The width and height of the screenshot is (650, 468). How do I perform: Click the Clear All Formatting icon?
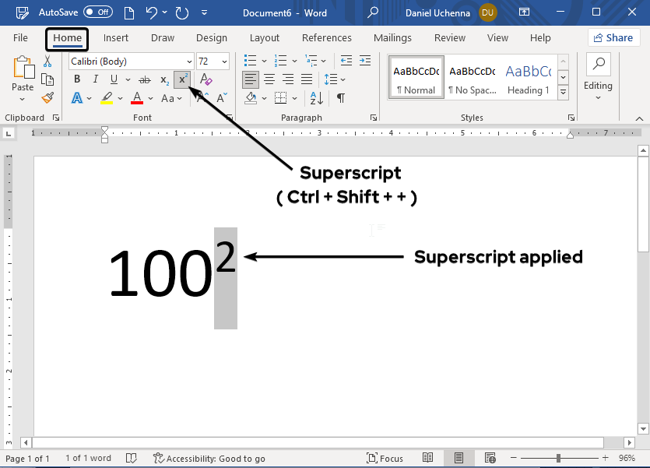(206, 79)
